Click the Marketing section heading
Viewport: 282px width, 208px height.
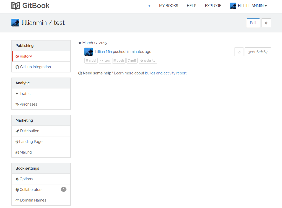coord(24,120)
